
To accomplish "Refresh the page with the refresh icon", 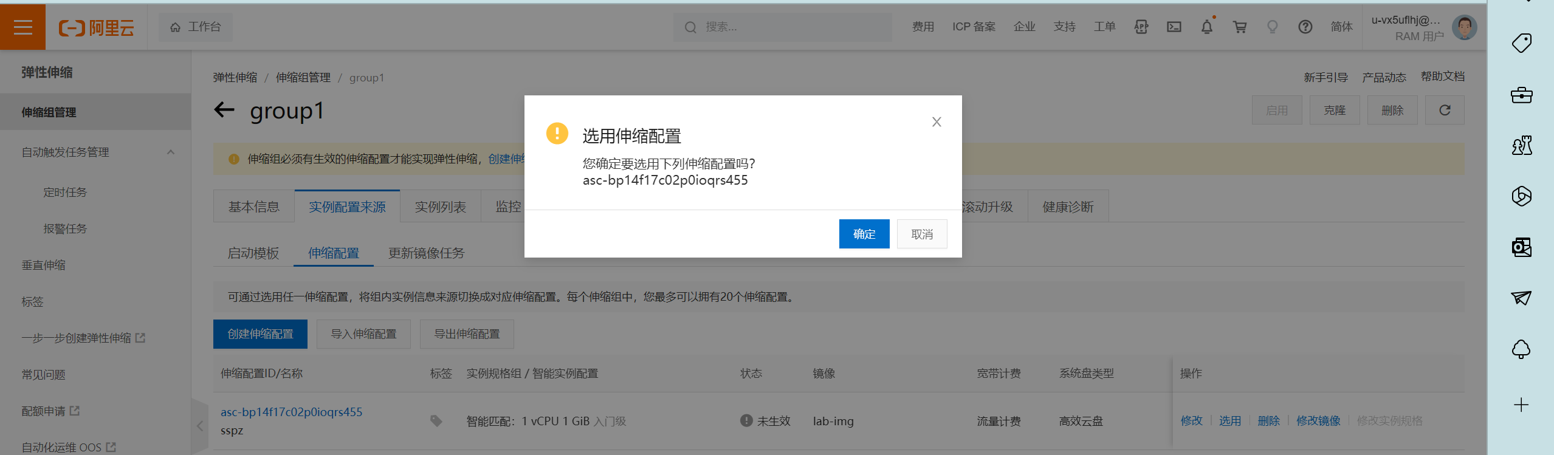I will [1445, 110].
